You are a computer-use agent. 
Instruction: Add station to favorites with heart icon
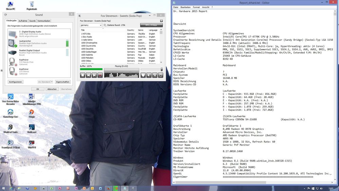[x=143, y=75]
